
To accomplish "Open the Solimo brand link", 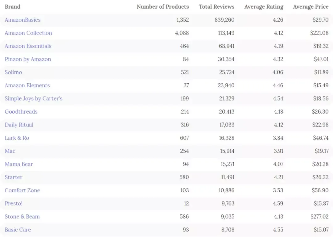I will (x=13, y=72).
